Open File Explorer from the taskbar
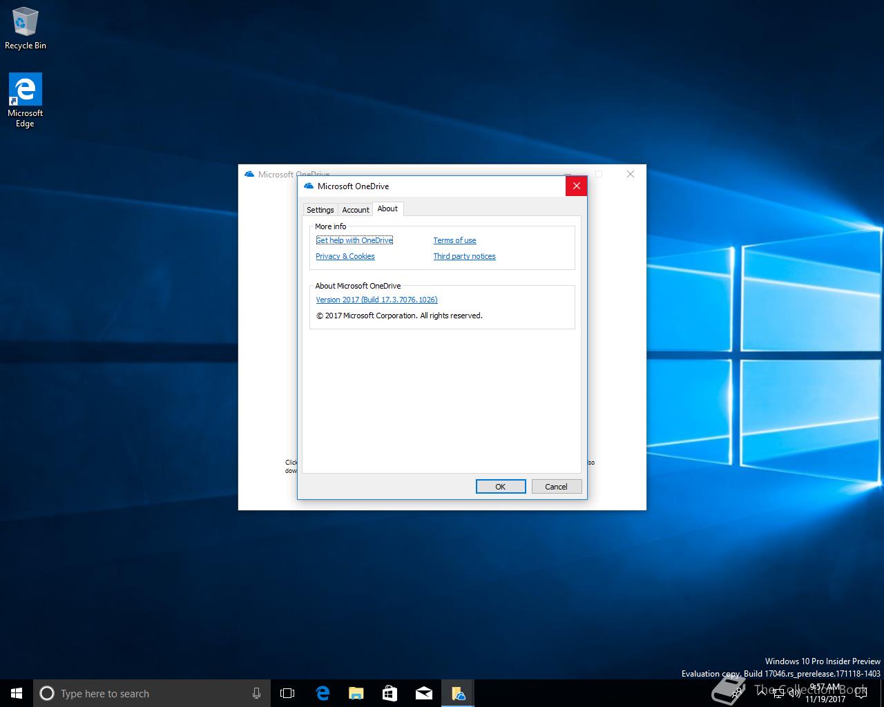884x707 pixels. pyautogui.click(x=356, y=693)
